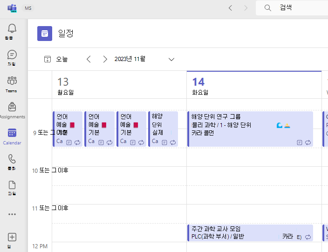Click the 검색 search input field
The width and height of the screenshot is (328, 252).
(x=292, y=8)
